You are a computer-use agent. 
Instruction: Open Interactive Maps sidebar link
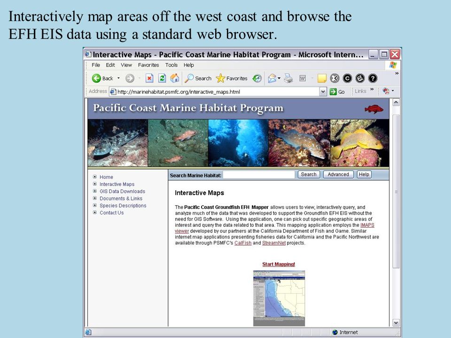(x=117, y=184)
